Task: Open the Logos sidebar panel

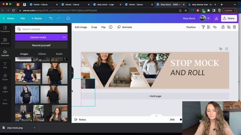Action: 5,89
